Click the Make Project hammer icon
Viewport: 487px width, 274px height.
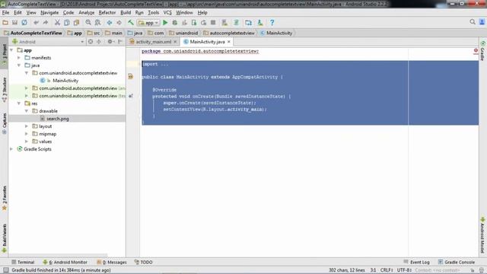131,22
